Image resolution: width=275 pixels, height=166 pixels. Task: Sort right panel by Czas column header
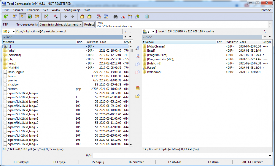[x=251, y=42]
